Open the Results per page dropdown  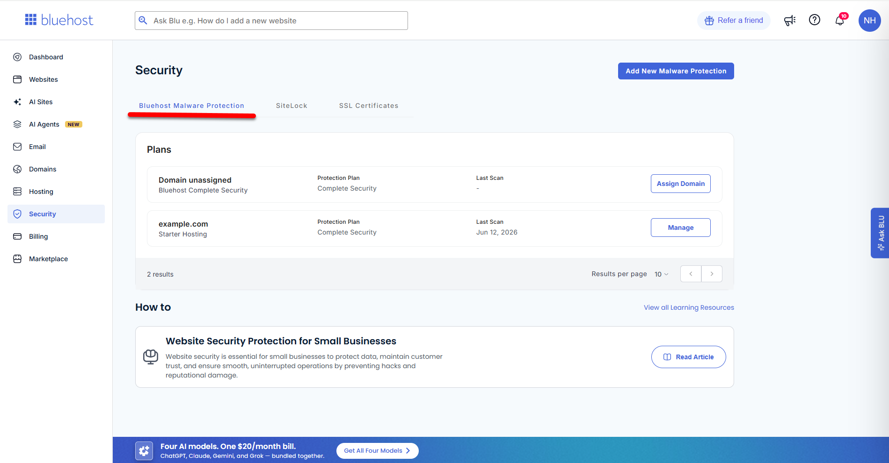(x=661, y=274)
